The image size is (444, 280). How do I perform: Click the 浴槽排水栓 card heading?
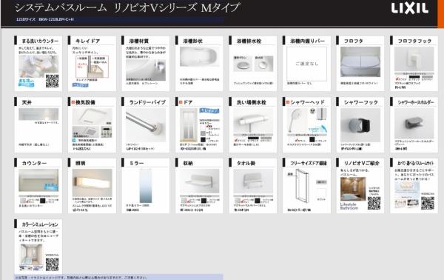coord(249,41)
